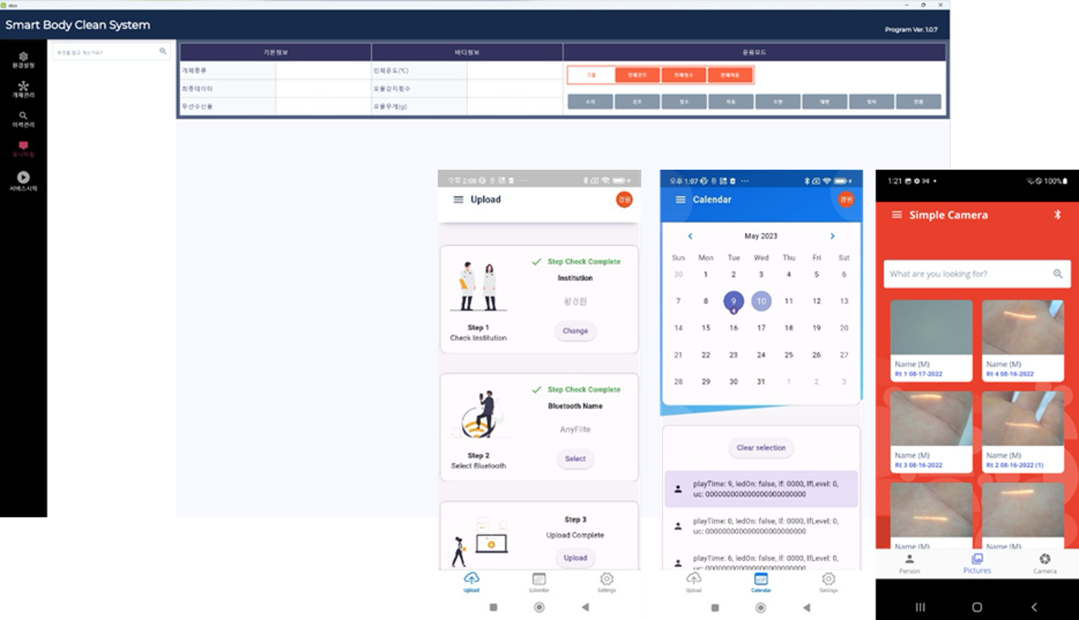Screen dimensions: 1079x620
Task: Switch to the Pictures tab
Action: point(976,563)
